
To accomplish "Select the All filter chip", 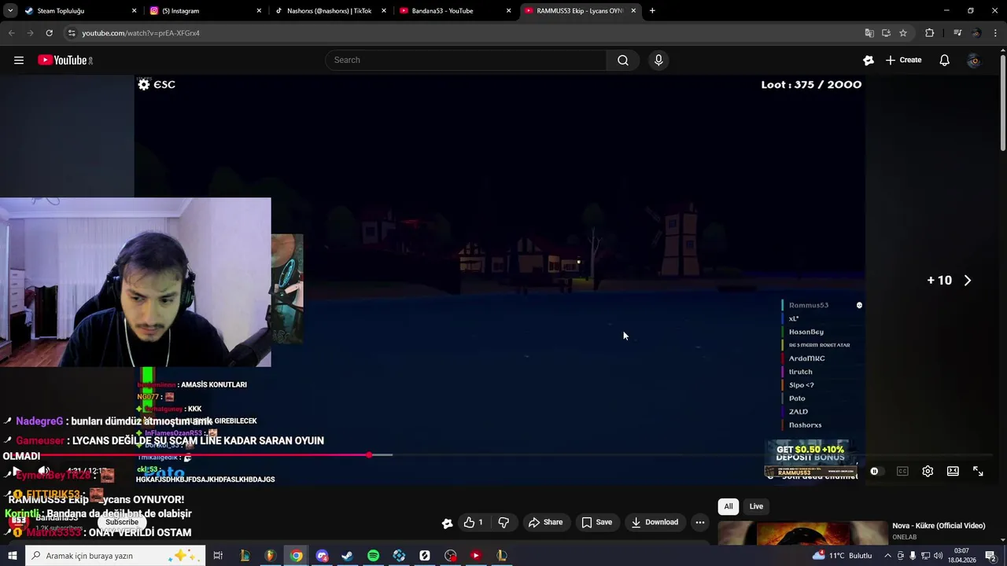I will tap(728, 506).
